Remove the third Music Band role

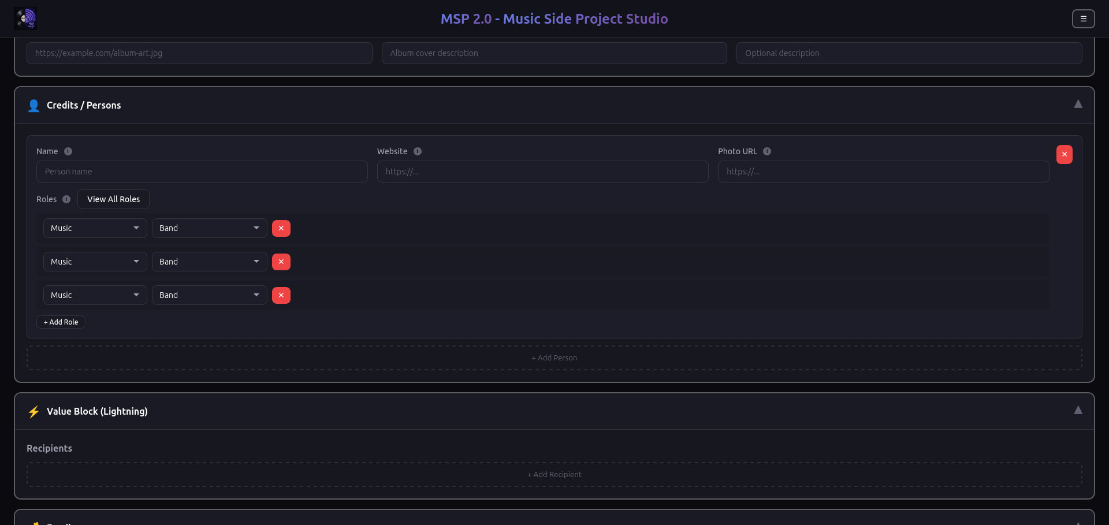tap(281, 295)
